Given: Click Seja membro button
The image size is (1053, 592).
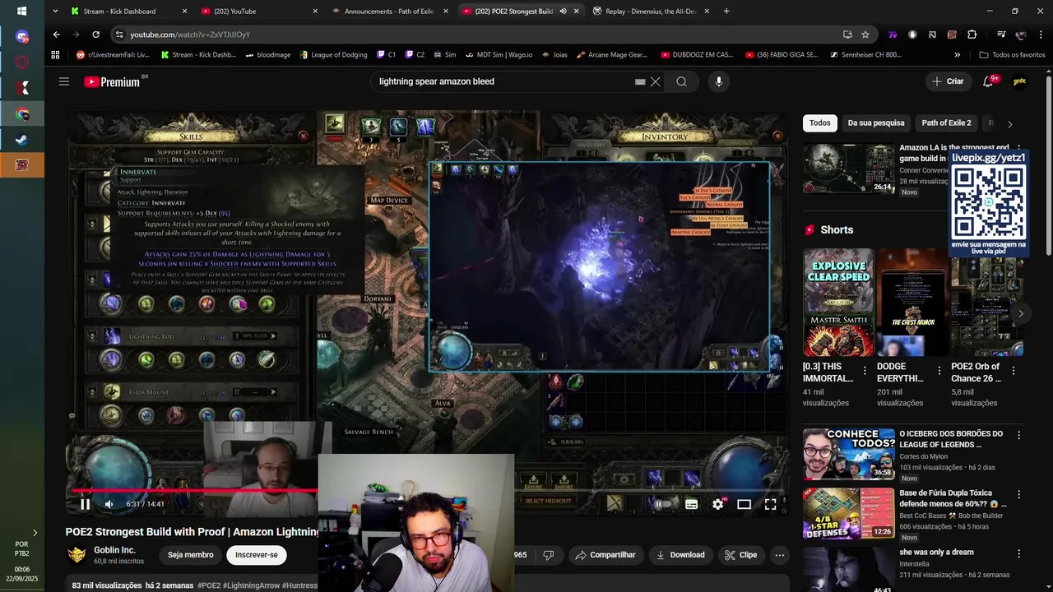Looking at the screenshot, I should point(190,555).
